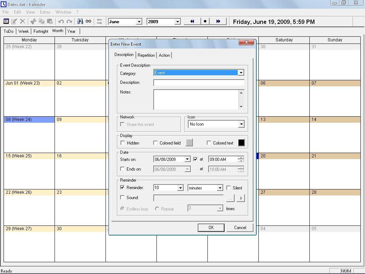365x274 pixels.
Task: Open the Ends on date dropdown
Action: [187, 169]
